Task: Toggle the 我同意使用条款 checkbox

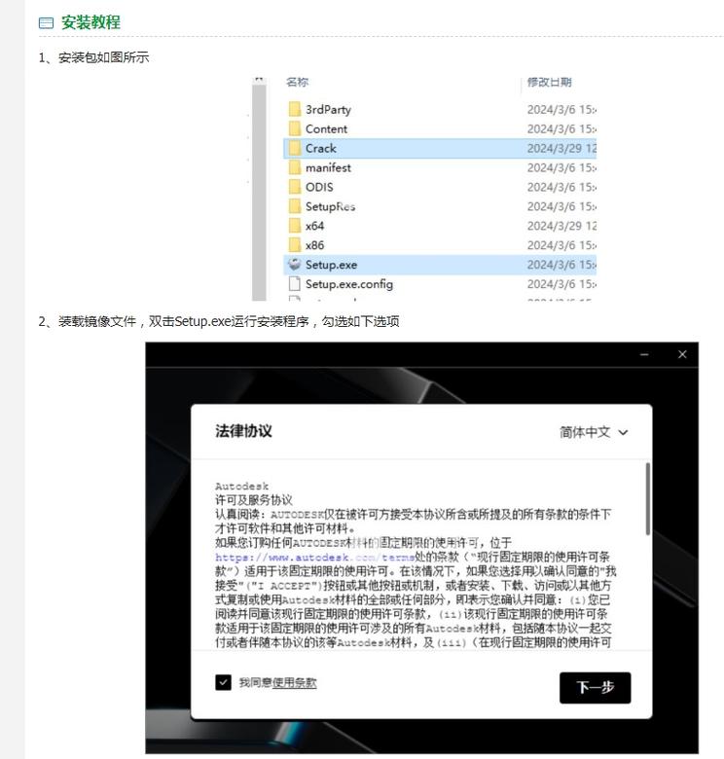Action: coord(223,682)
